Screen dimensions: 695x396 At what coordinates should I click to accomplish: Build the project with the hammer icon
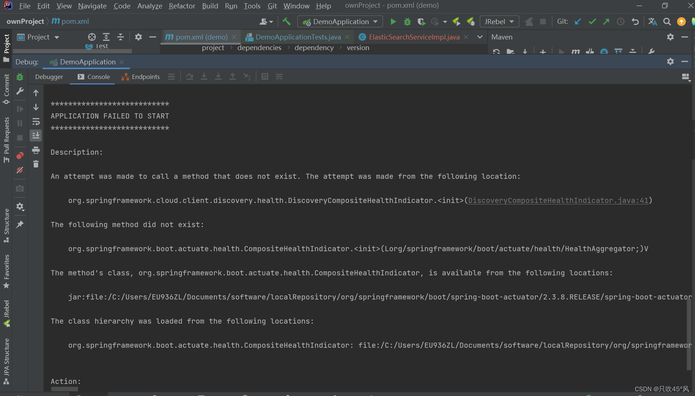pos(286,22)
